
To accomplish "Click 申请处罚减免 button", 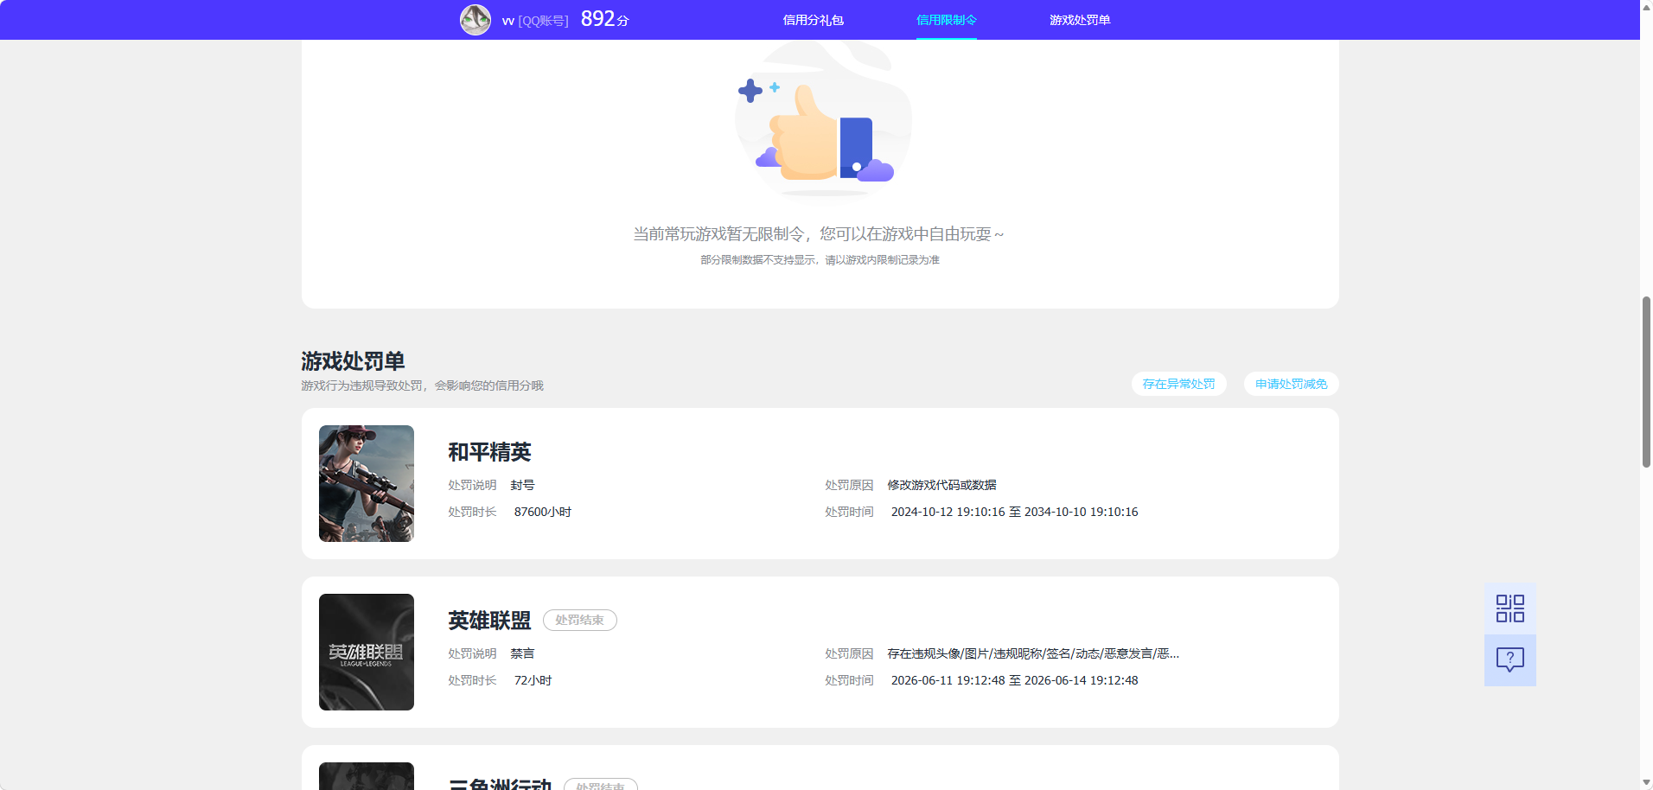I will [x=1292, y=384].
